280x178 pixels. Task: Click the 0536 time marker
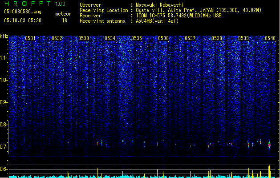tap(163, 38)
